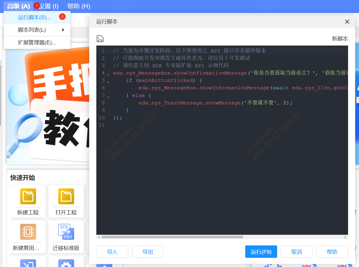Viewport: 359px width, 267px height.
Task: Export the script via 导出 button
Action: click(x=147, y=252)
